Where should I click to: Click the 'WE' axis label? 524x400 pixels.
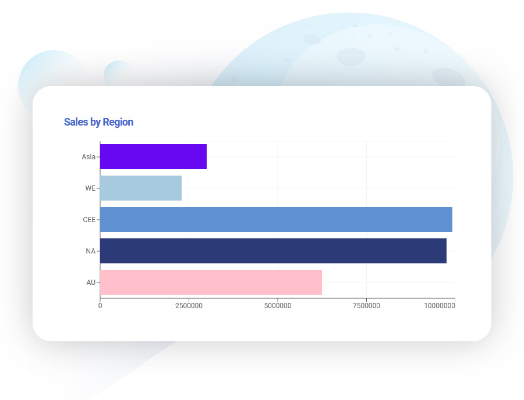(x=90, y=188)
